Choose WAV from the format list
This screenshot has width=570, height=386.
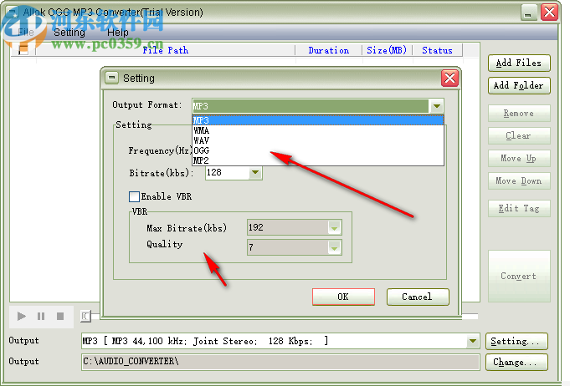[x=318, y=140]
